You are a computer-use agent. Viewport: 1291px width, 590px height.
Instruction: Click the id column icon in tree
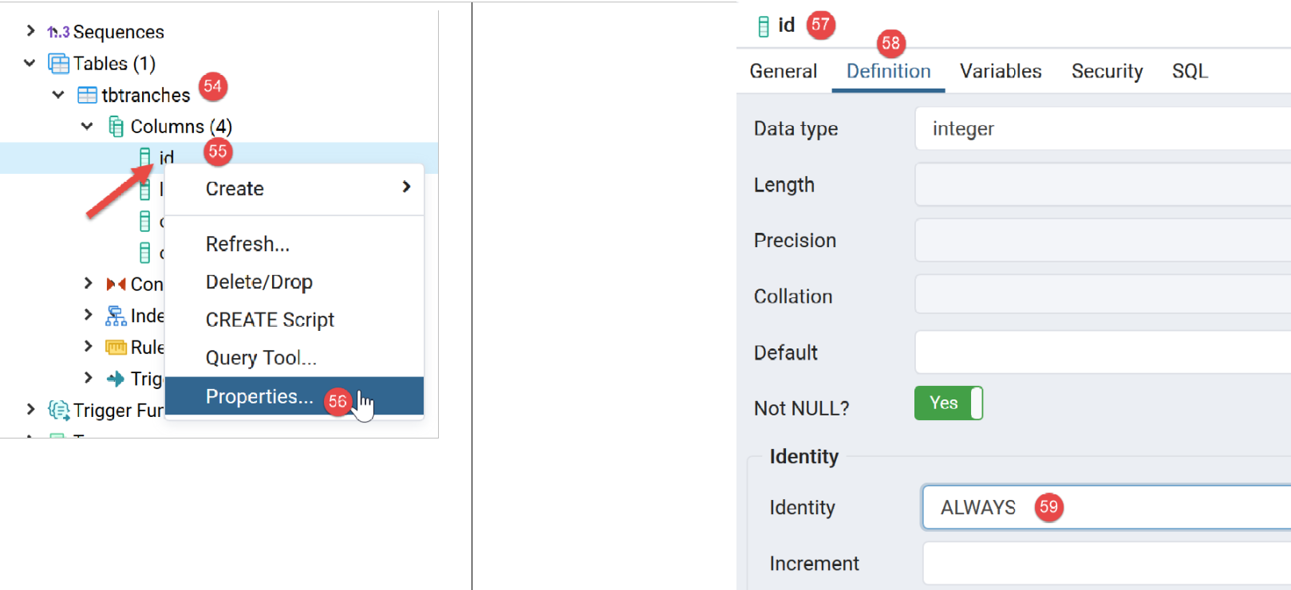point(144,157)
